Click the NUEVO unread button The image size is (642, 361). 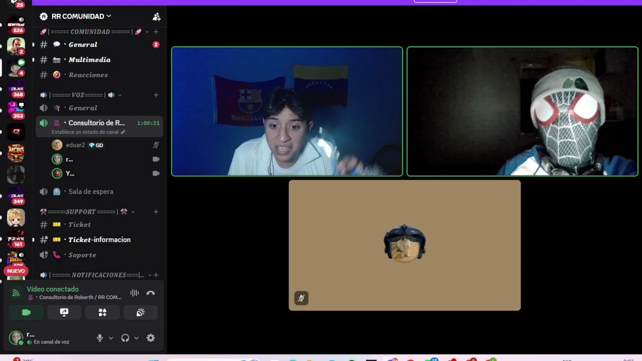tap(16, 271)
